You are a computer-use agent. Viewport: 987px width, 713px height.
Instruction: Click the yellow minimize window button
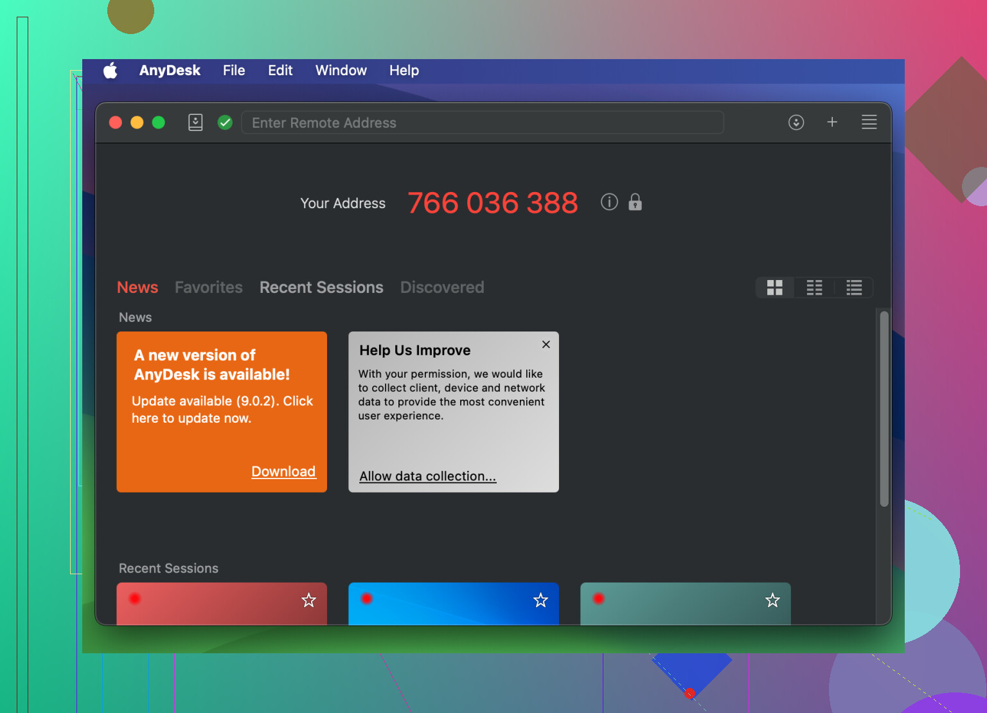coord(137,122)
